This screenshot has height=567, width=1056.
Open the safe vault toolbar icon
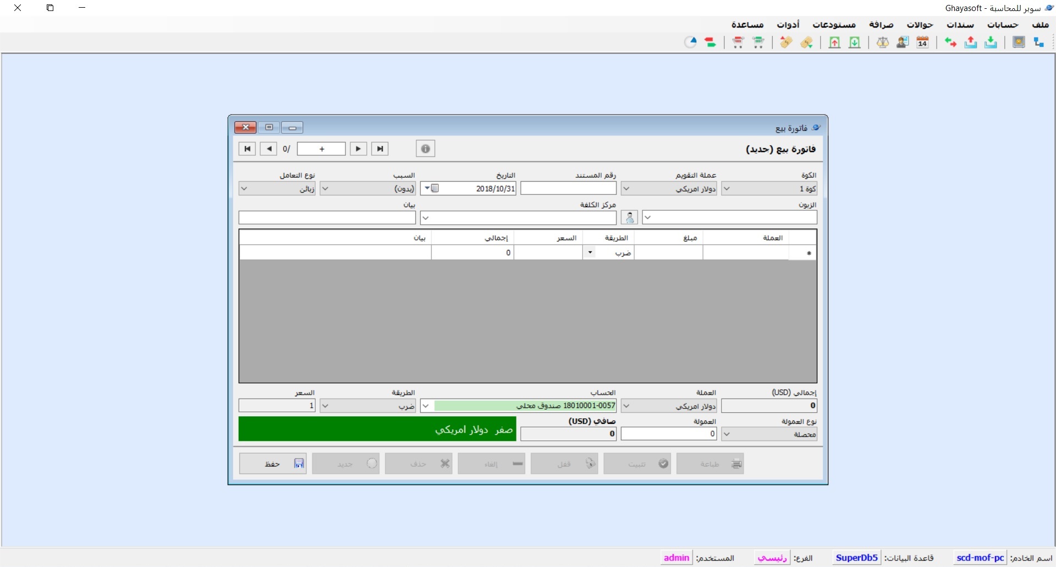click(x=1019, y=42)
